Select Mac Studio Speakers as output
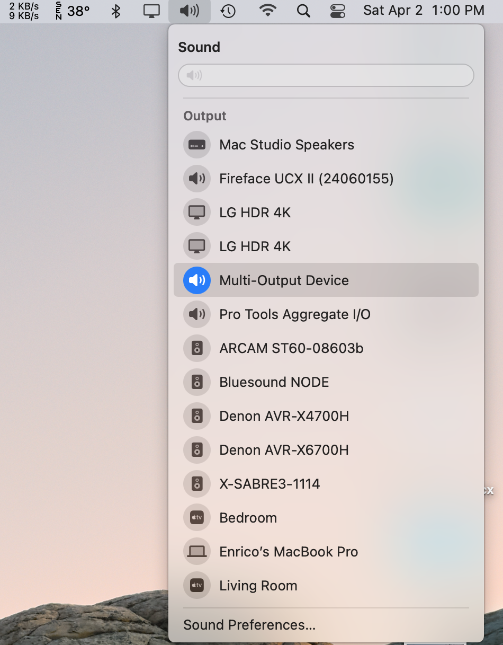Screen dimensions: 503x645 (286, 145)
